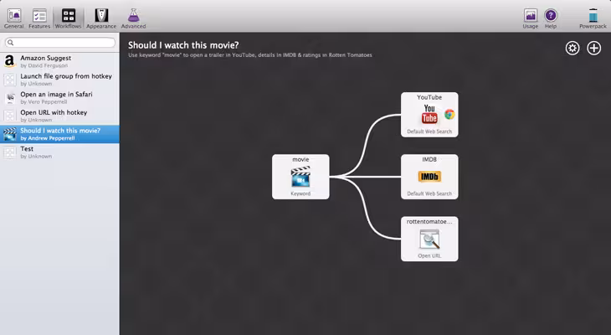The height and width of the screenshot is (335, 611).
Task: Go to the Advanced tab
Action: (x=133, y=18)
